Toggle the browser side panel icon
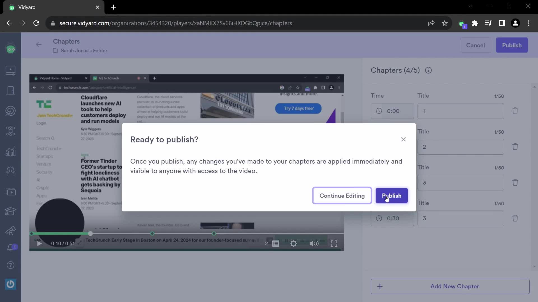Viewport: 538px width, 302px height. tap(502, 23)
